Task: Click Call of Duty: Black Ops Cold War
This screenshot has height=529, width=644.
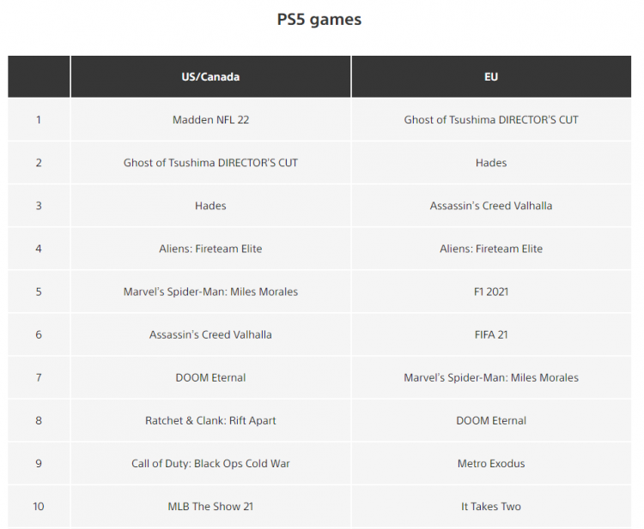Action: pos(210,463)
